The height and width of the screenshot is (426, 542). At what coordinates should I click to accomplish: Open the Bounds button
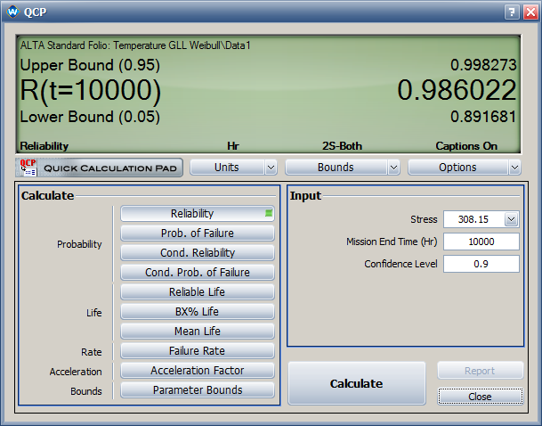point(336,168)
